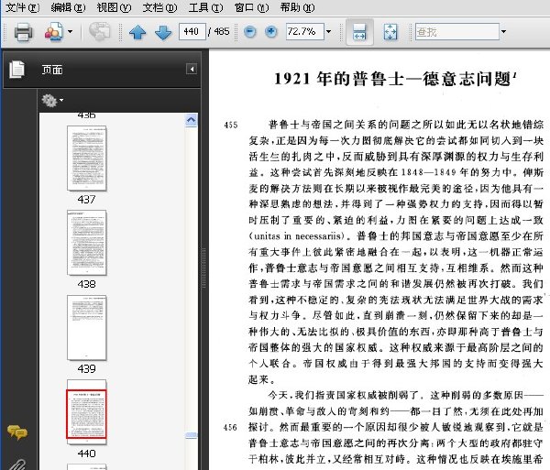Expand the dropdown arrow beside the users icon
This screenshot has height=470, width=550.
click(71, 32)
